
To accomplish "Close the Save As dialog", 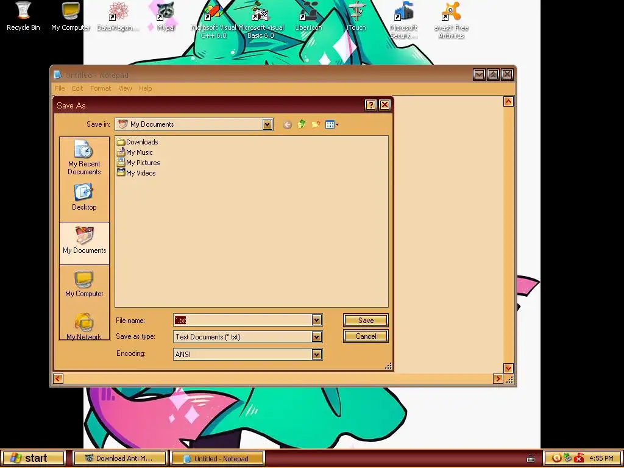I will point(385,105).
